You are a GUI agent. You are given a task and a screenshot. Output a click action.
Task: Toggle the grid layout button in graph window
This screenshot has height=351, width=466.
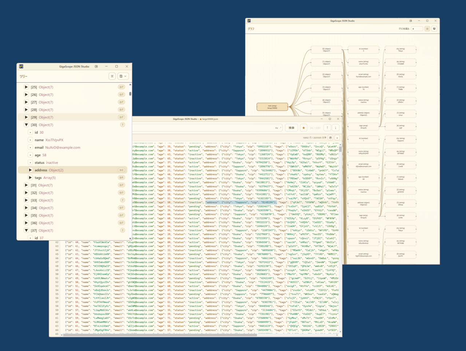[427, 29]
